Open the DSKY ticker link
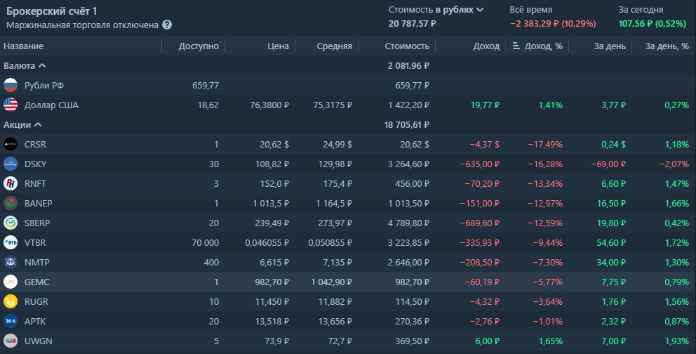Screen dimensions: 696x354 [x=35, y=164]
